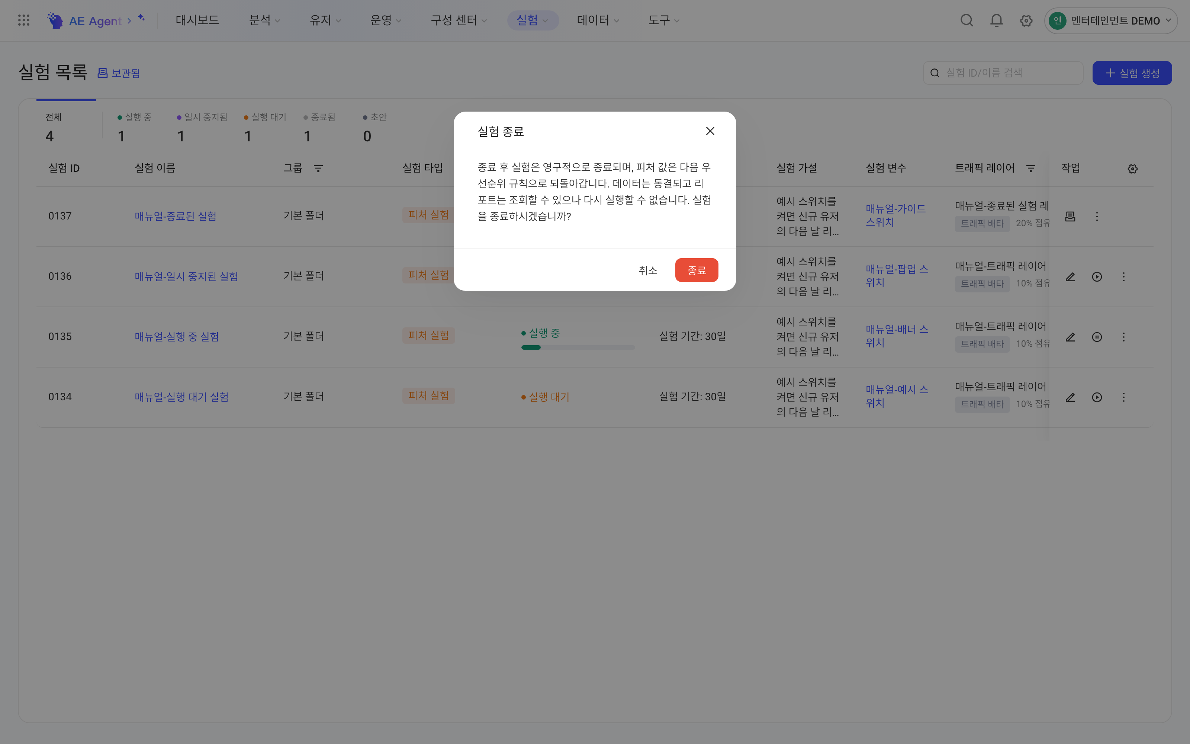Open the apps grid launcher icon
The width and height of the screenshot is (1190, 744).
tap(23, 20)
